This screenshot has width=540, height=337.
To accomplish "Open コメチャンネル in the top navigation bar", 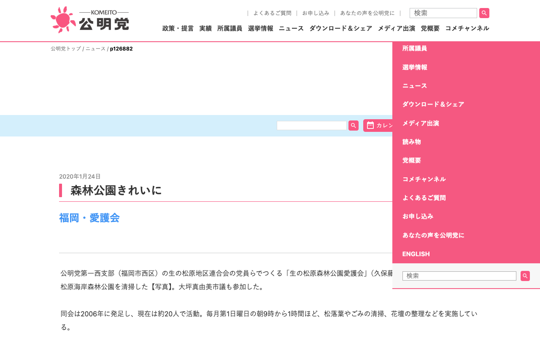I will [x=467, y=29].
